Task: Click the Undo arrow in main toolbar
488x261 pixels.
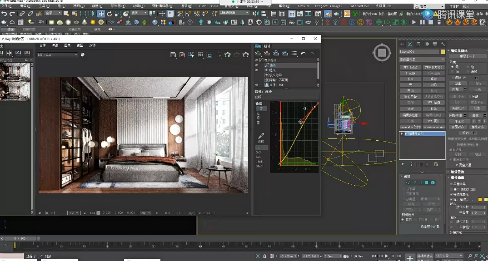Action: click(x=4, y=14)
